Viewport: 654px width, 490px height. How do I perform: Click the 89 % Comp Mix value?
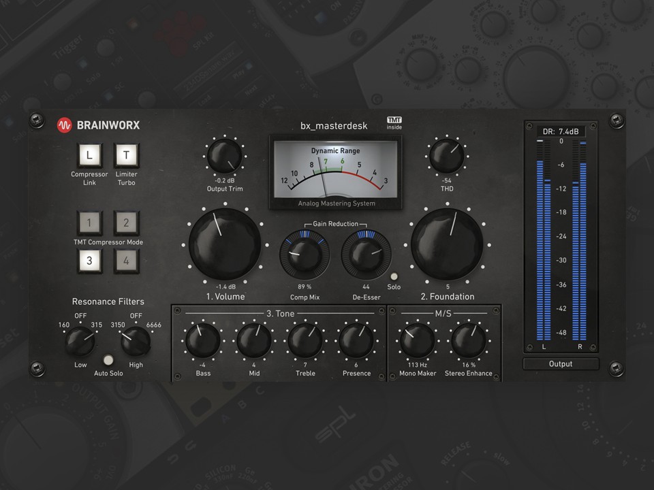click(x=305, y=287)
